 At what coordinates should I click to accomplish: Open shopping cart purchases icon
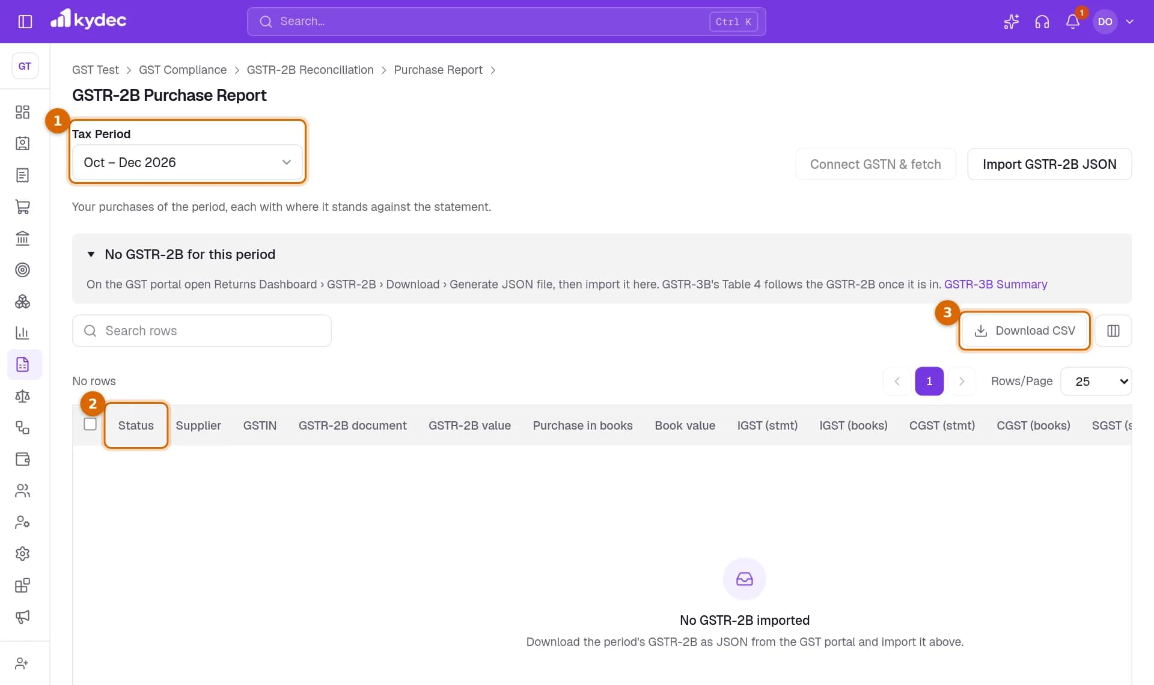(x=22, y=207)
